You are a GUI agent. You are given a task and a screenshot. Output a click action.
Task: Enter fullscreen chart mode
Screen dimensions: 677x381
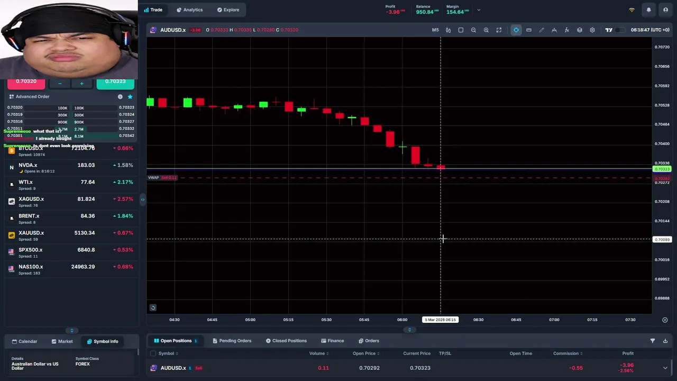499,30
